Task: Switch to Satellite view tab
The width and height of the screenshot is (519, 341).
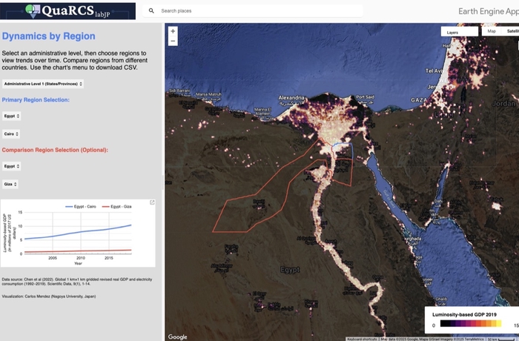Action: pos(512,31)
